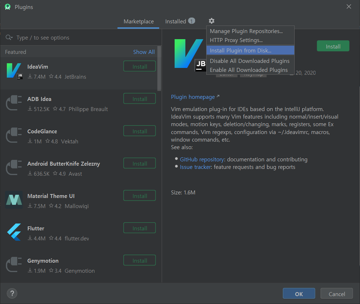Select Enable All Downloaded Plugins
The image size is (360, 304).
(250, 70)
